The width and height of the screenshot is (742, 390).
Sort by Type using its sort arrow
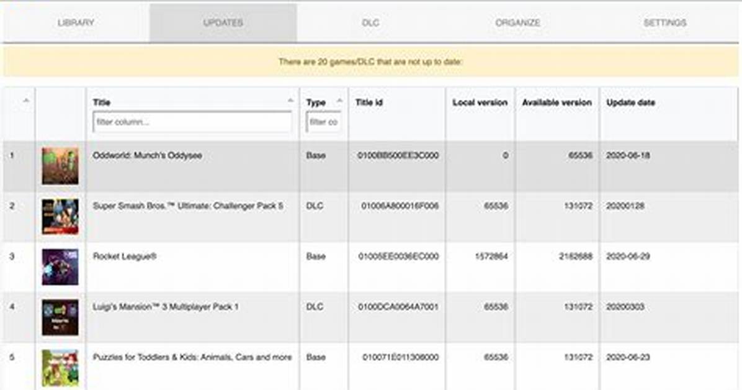click(x=339, y=101)
